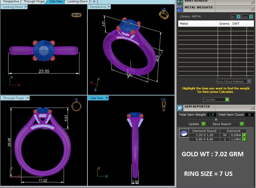Screen dimensions: 256x188
Task: Open the Side View viewport dropdown
Action: [x=107, y=98]
